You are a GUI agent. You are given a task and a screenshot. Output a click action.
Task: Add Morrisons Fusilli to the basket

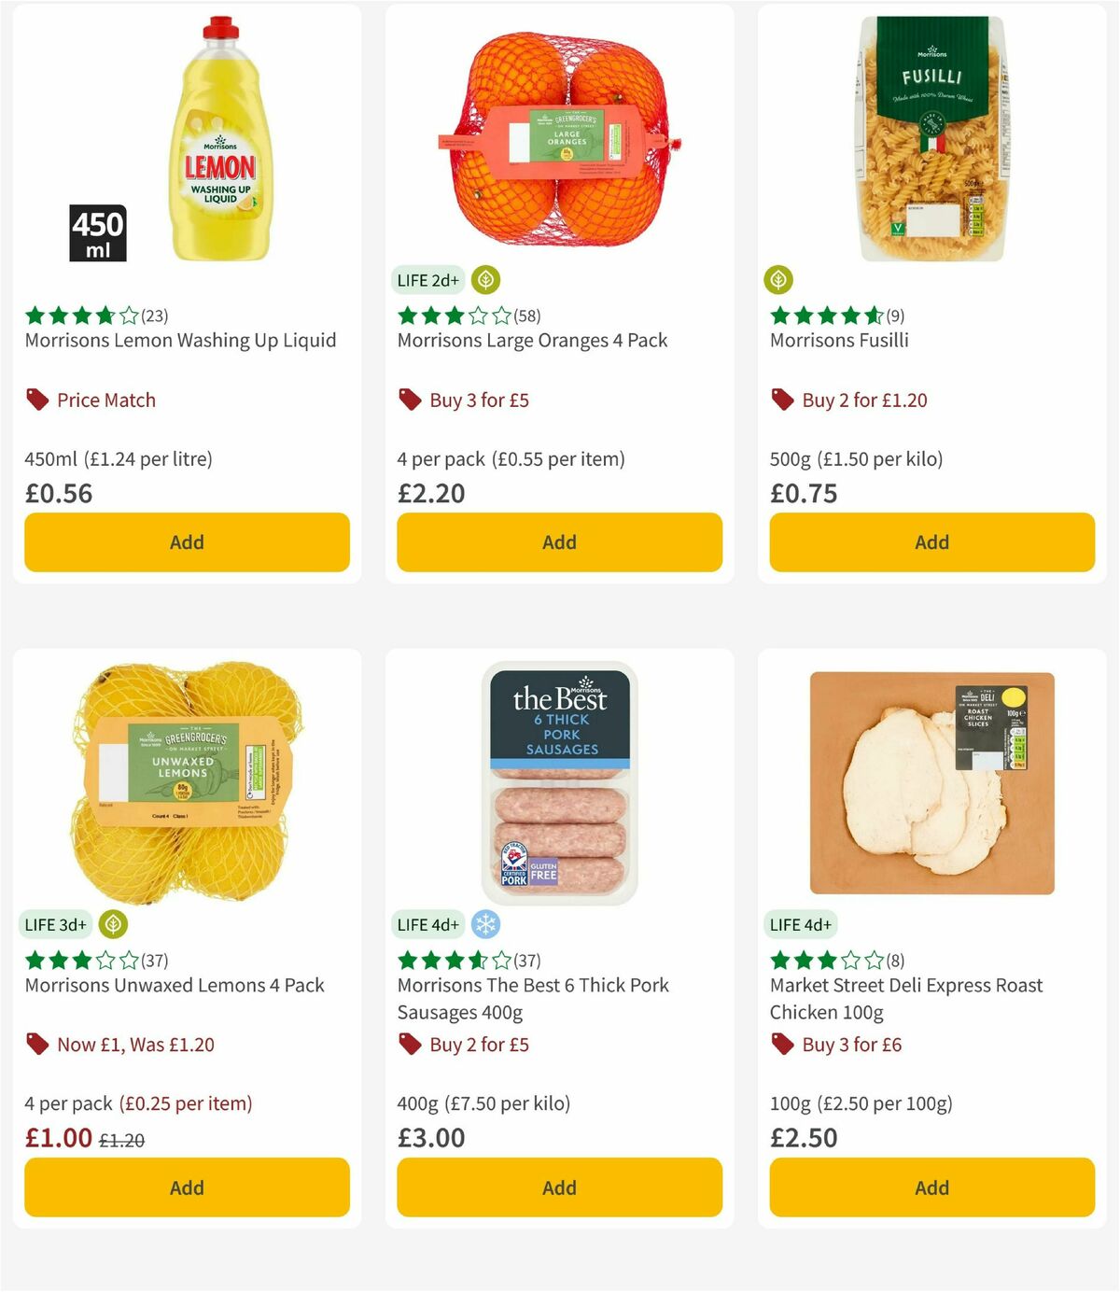931,541
